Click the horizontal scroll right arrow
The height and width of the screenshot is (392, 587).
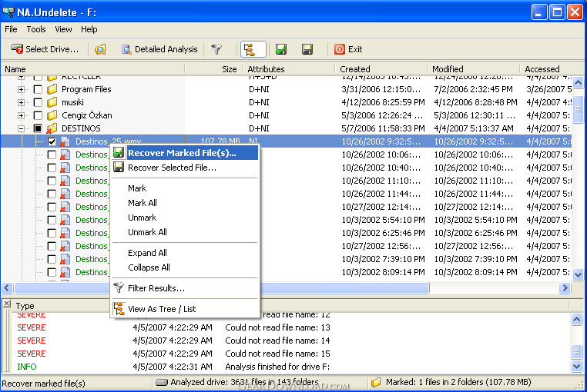[565, 287]
